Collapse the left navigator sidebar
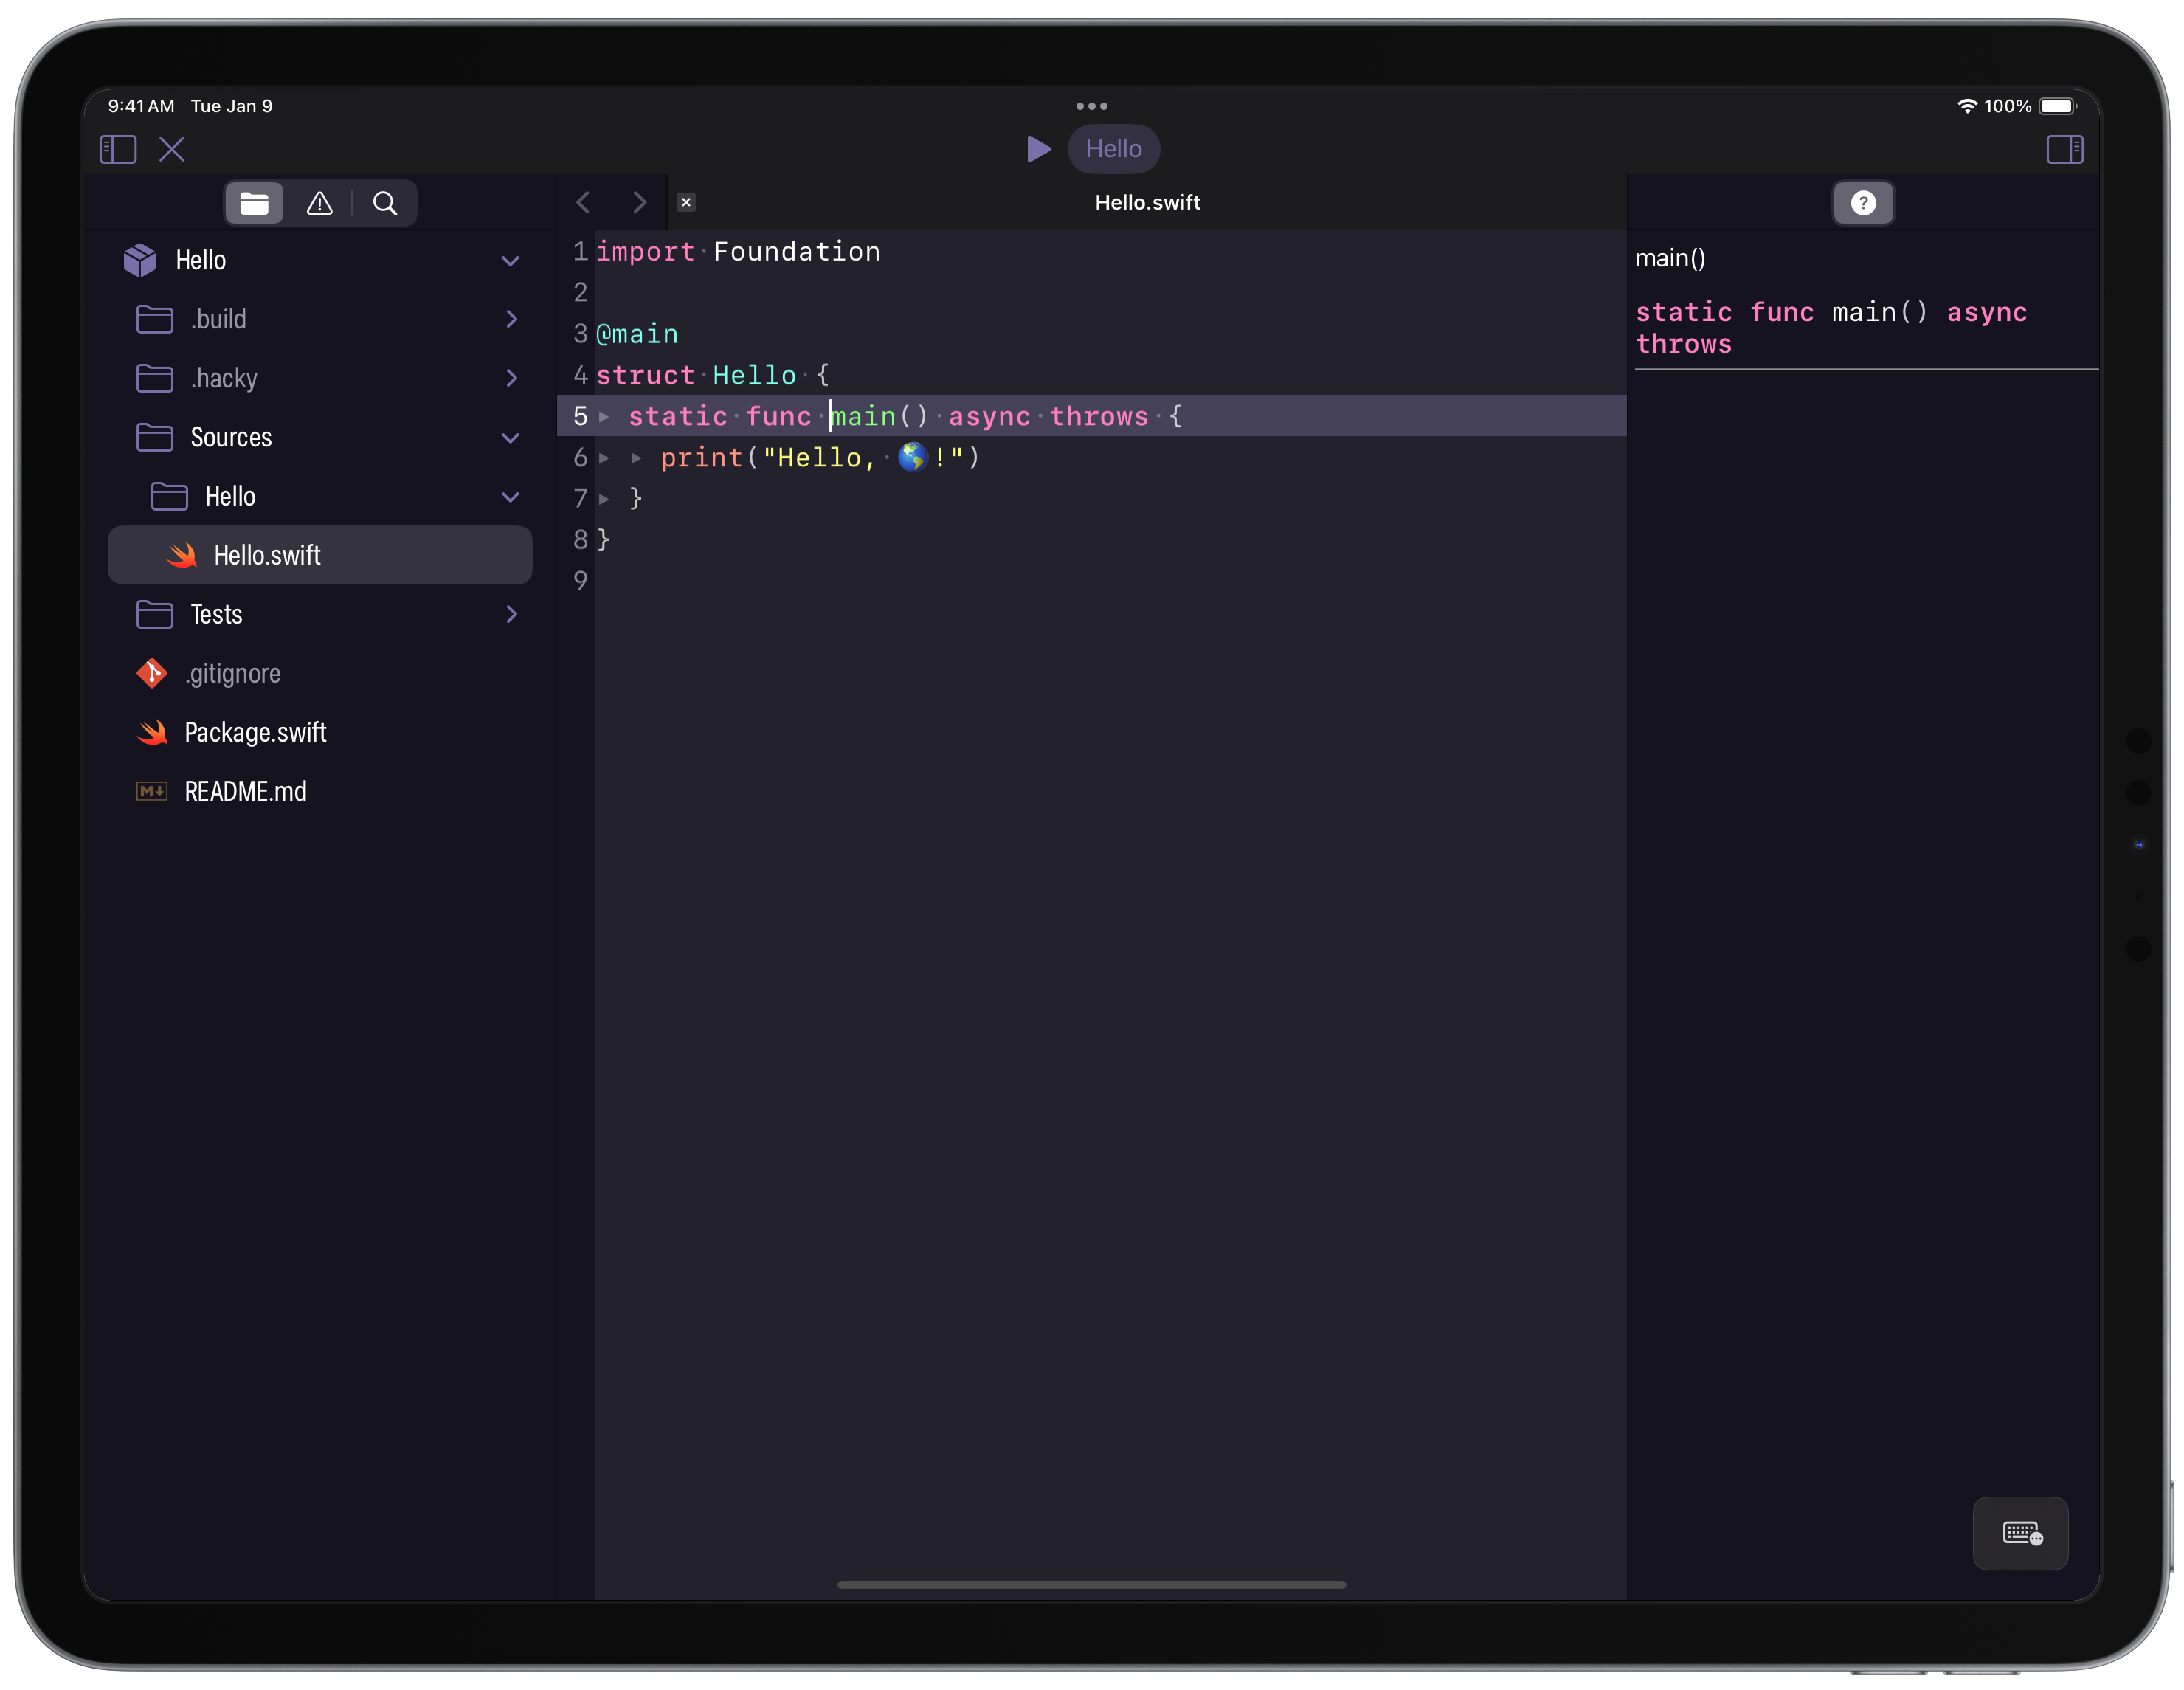This screenshot has width=2184, height=1690. pyautogui.click(x=117, y=148)
